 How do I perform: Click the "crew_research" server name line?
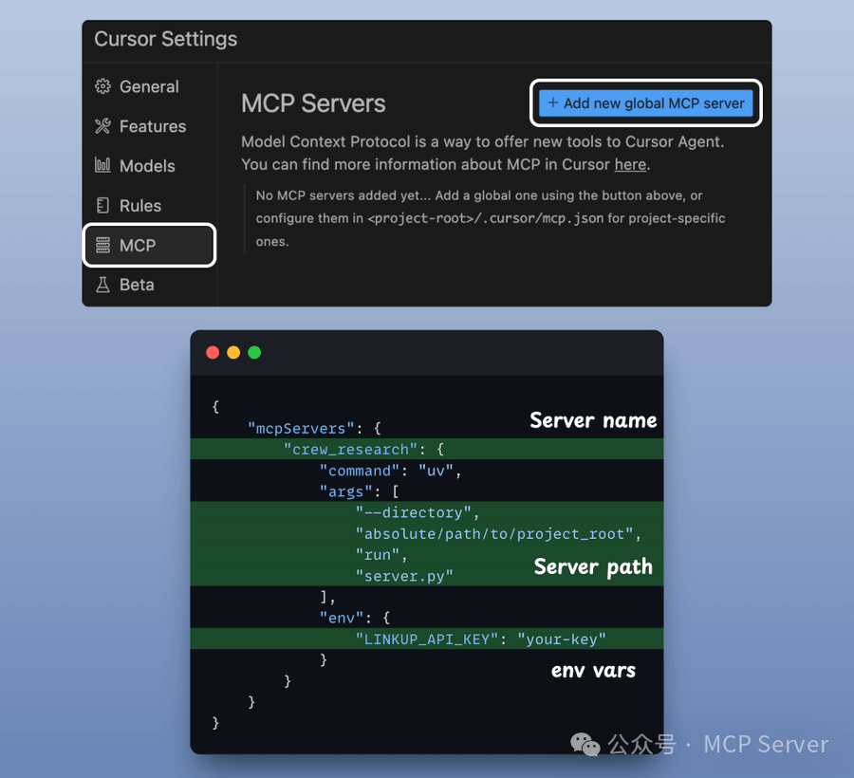coord(426,449)
